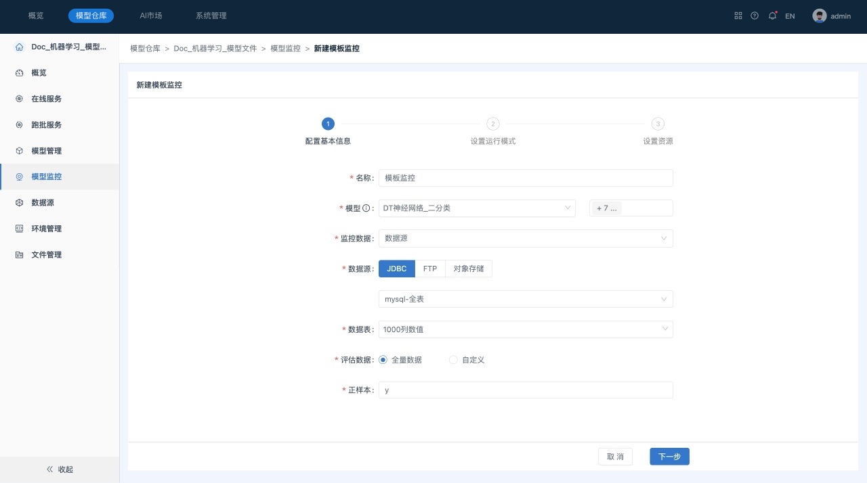Viewport: 867px width, 483px height.
Task: Select the 自定义 radio button
Action: (x=454, y=360)
